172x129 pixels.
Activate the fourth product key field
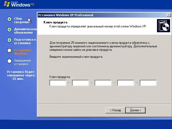click(x=126, y=83)
